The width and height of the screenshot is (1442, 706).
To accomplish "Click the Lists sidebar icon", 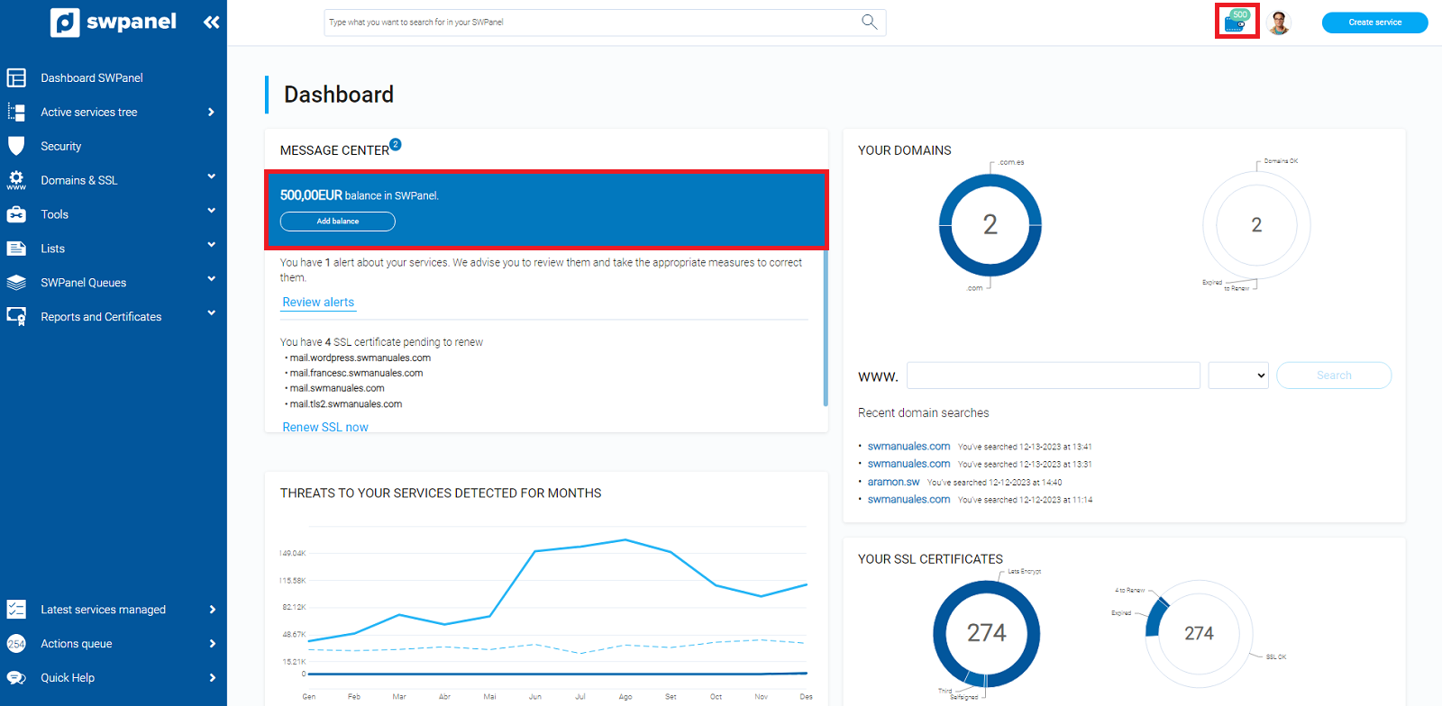I will pos(16,249).
